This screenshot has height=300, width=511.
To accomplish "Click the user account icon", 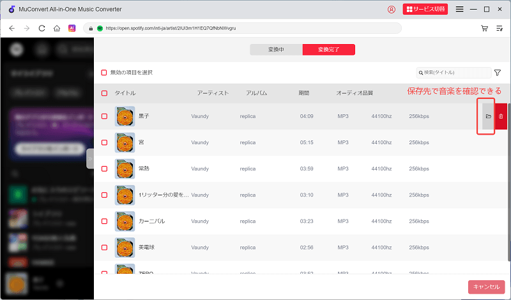I will (x=391, y=10).
